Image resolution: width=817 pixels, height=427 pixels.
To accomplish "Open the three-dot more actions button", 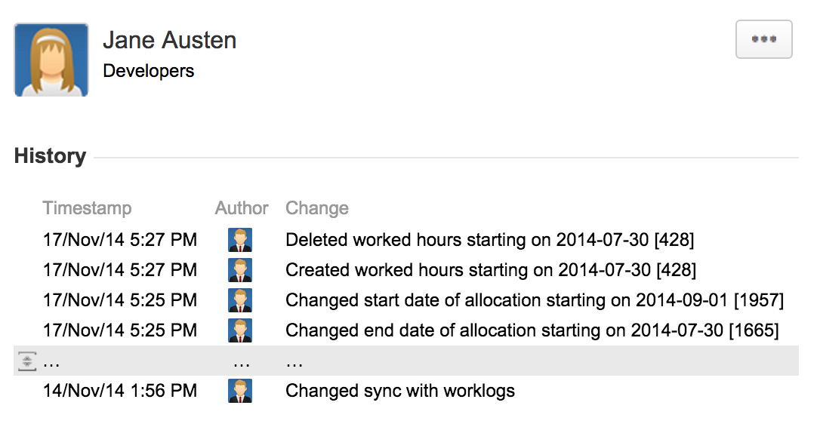I will [763, 39].
